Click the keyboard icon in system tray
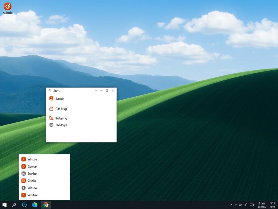Screen dimensions: 278x209 [252, 205]
